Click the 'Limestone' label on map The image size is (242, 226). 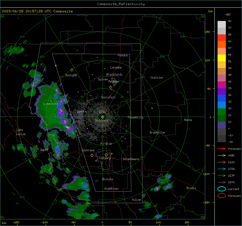click(x=51, y=104)
